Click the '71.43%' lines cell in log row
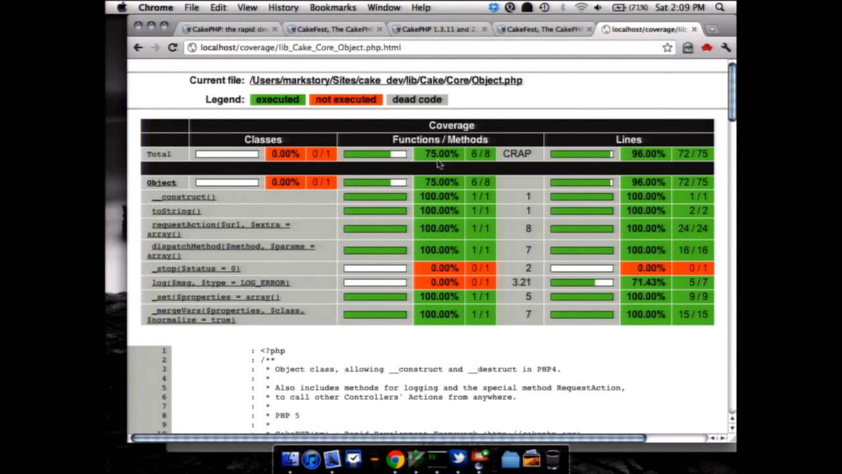The image size is (842, 474). pos(645,282)
